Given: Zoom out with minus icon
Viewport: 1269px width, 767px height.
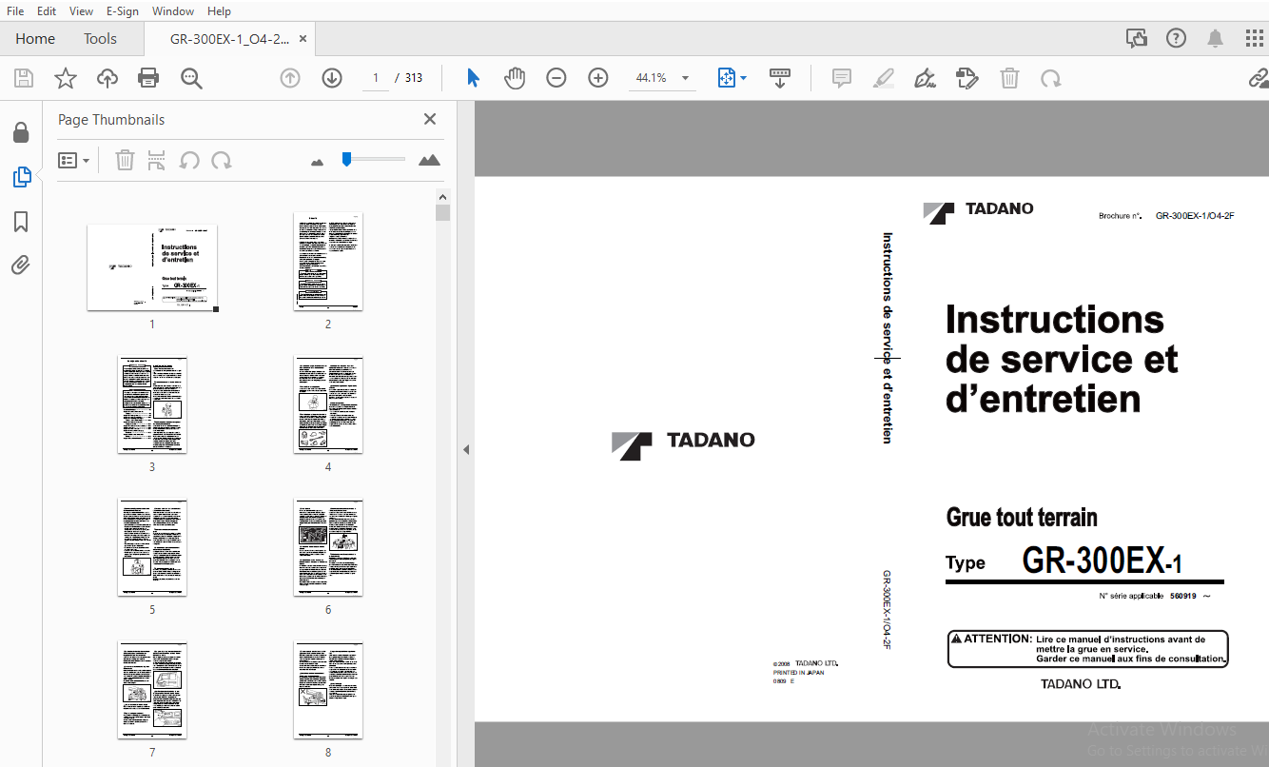Looking at the screenshot, I should click(556, 78).
